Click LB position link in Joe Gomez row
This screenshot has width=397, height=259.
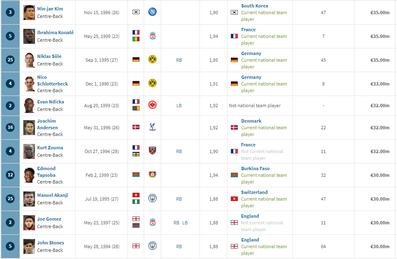click(185, 223)
